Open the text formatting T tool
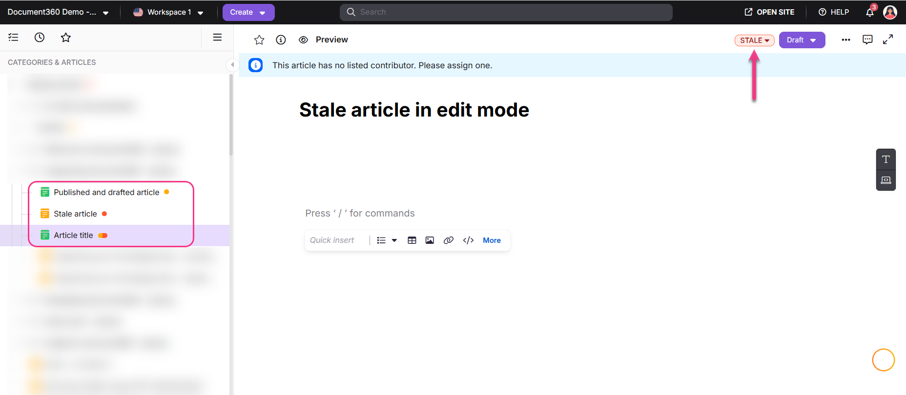The height and width of the screenshot is (395, 906). pos(886,159)
